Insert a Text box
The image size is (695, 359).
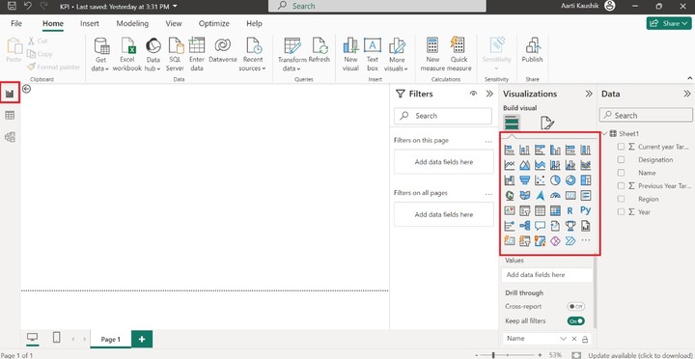click(373, 54)
